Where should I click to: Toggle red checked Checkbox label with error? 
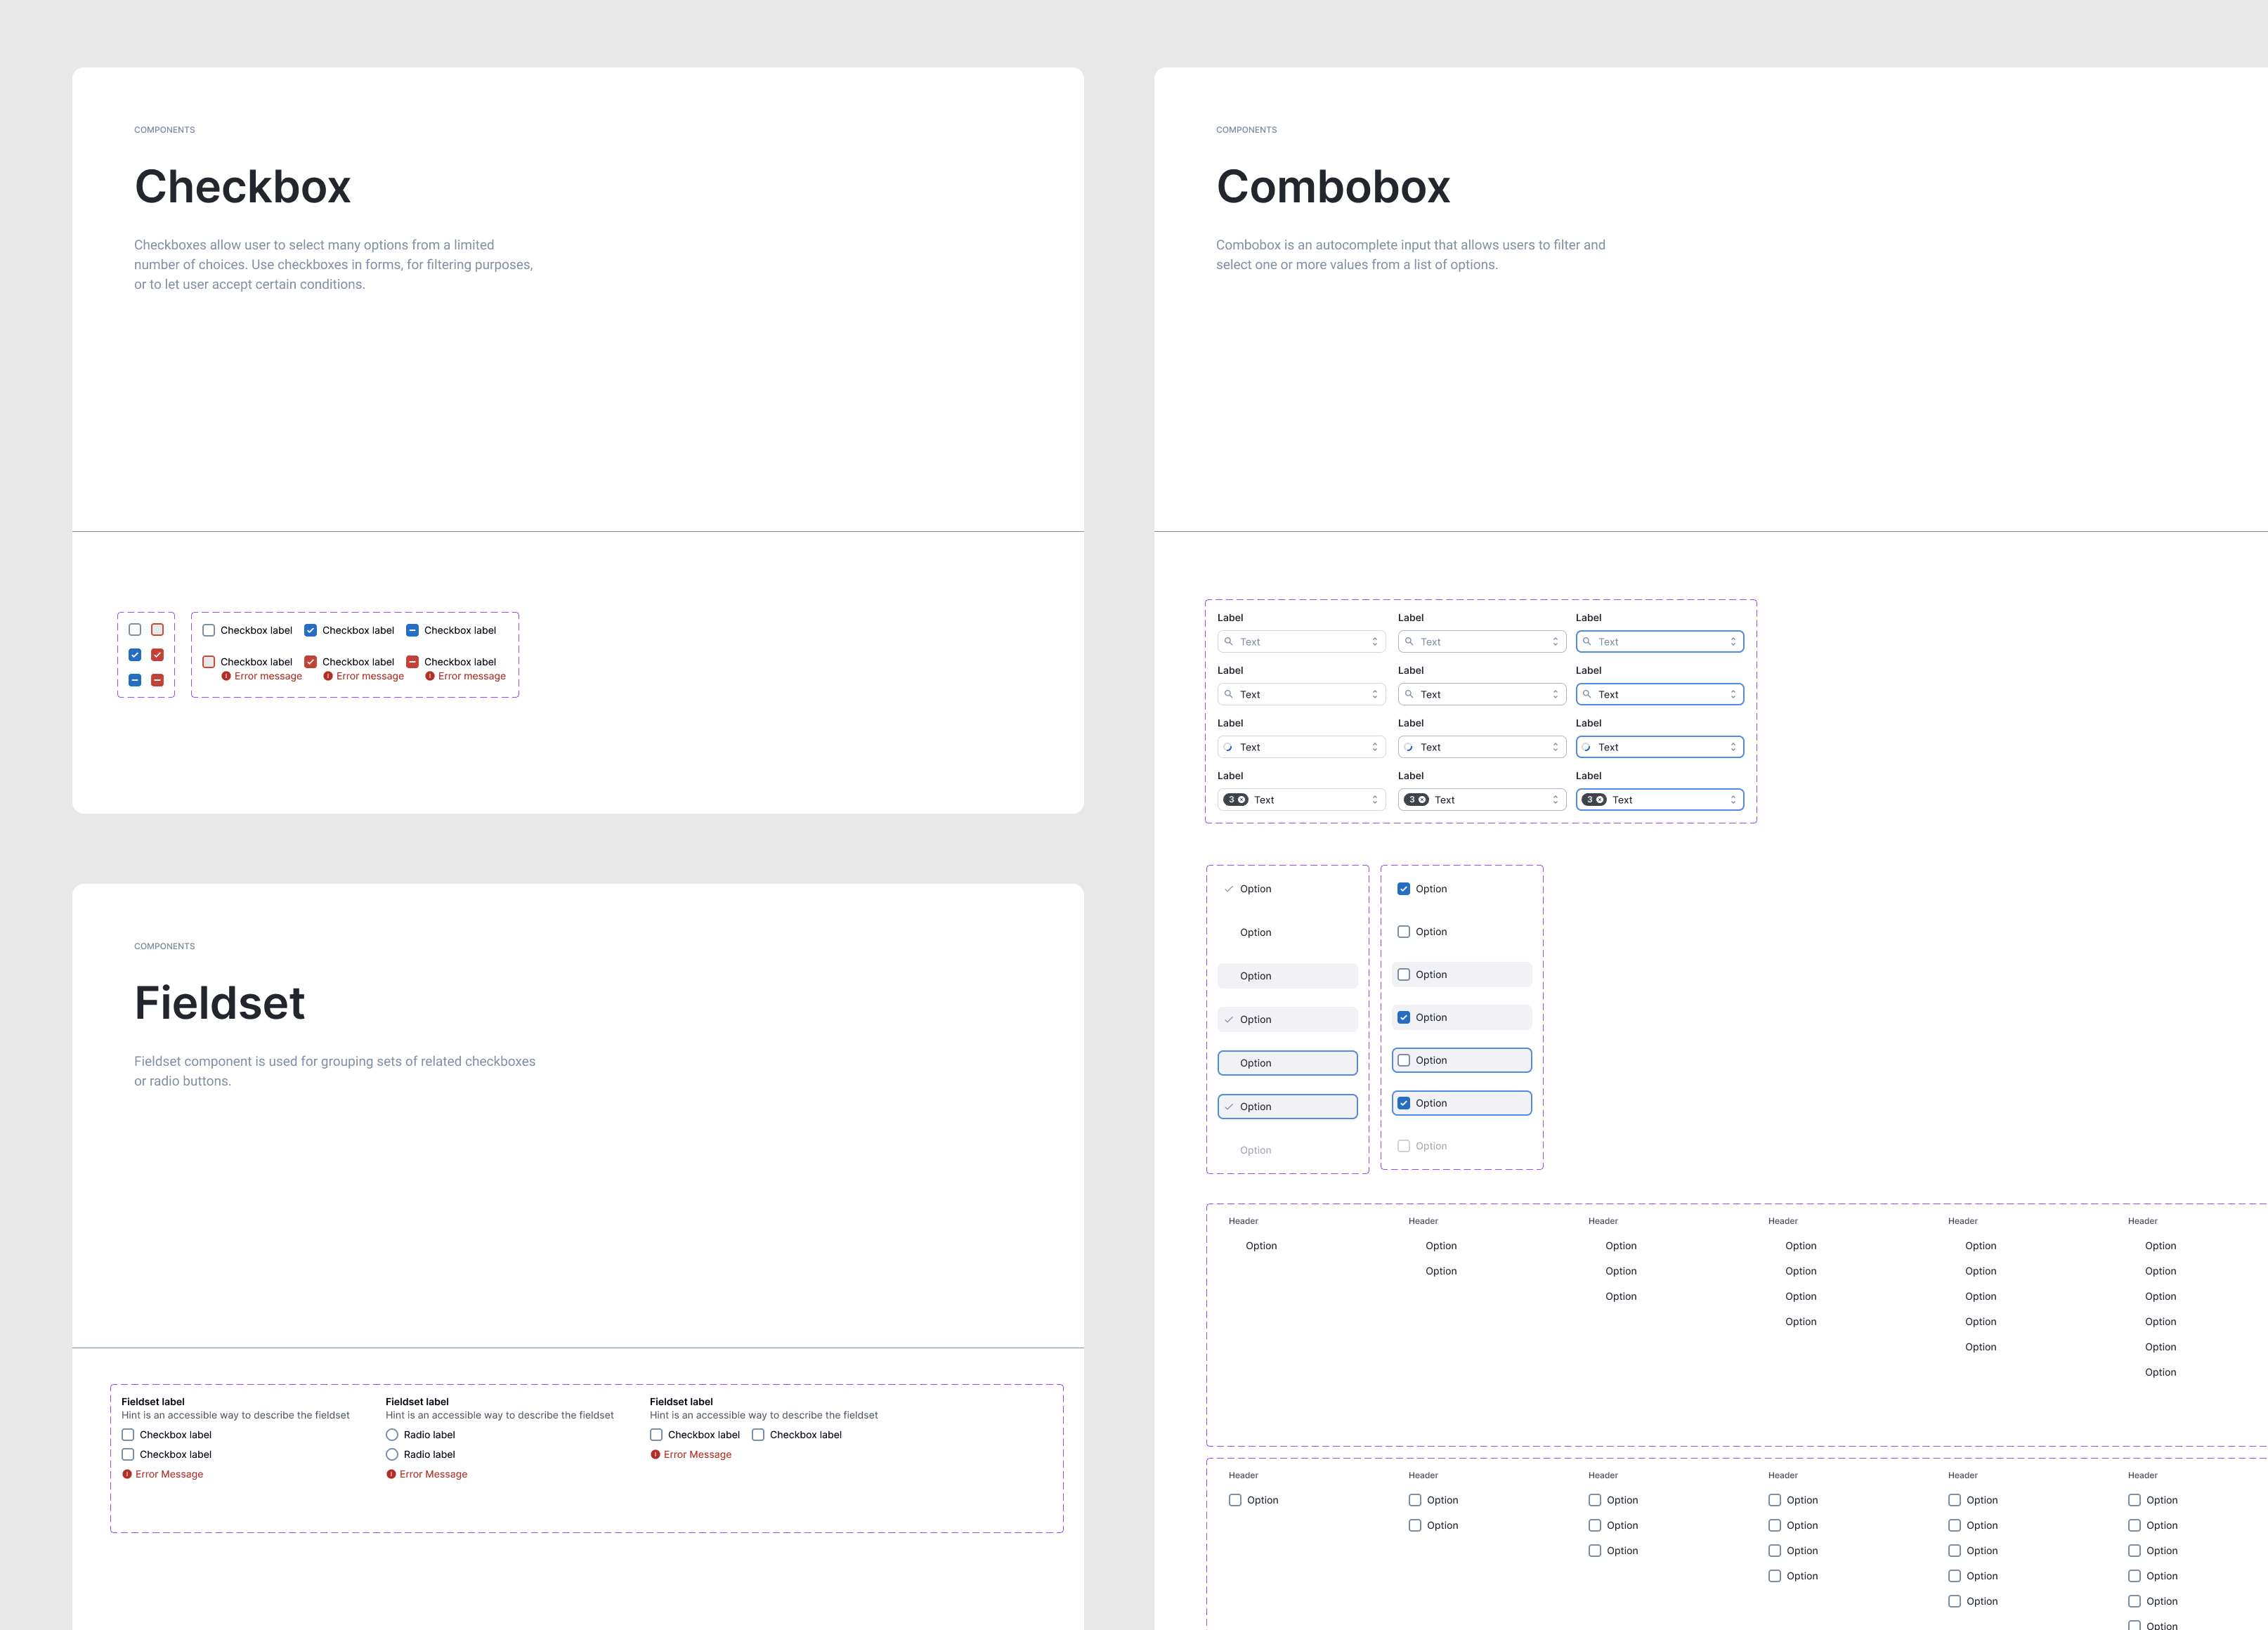(x=311, y=662)
